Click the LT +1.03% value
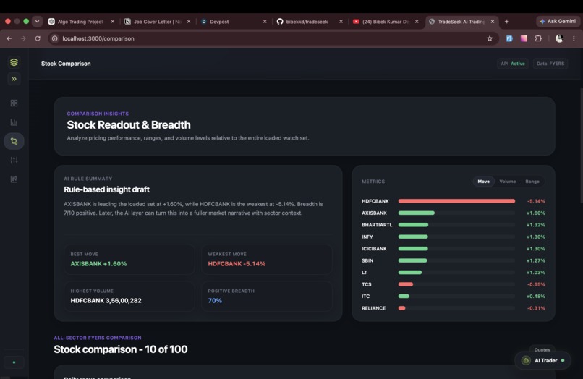 point(536,273)
